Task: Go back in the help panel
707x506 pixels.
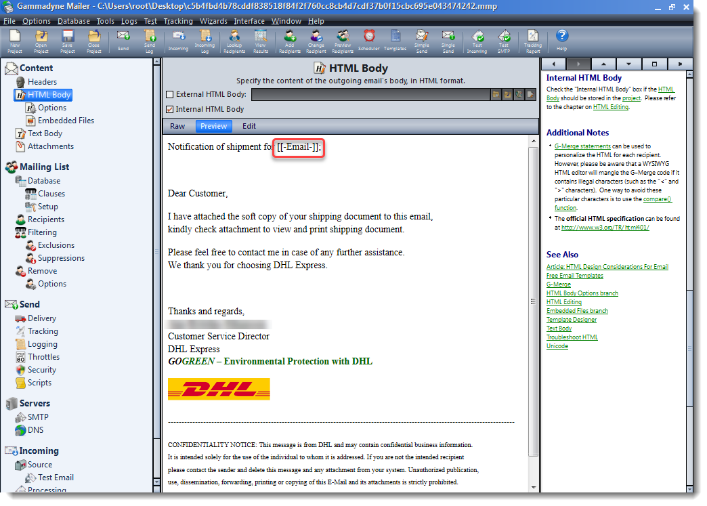Action: click(x=553, y=64)
